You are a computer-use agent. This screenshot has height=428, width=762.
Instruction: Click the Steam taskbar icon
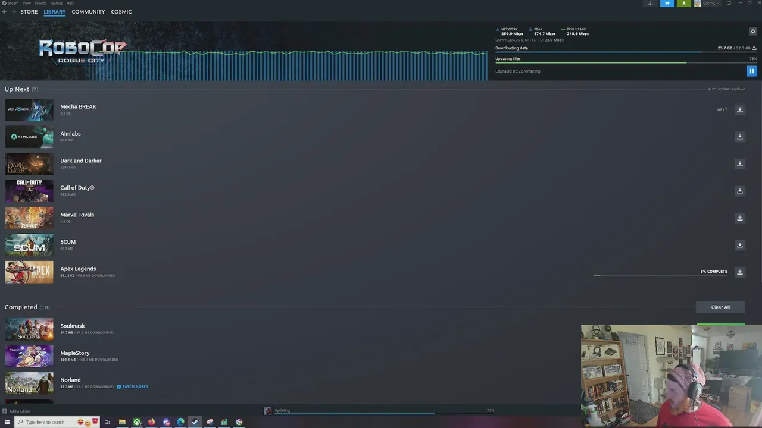[x=195, y=422]
